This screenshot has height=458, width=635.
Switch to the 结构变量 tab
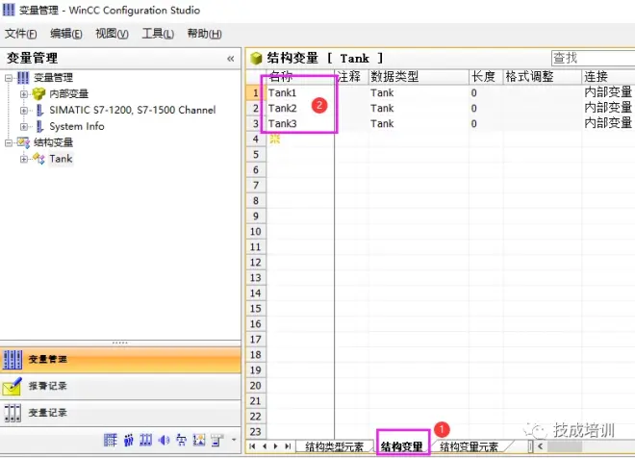[402, 446]
